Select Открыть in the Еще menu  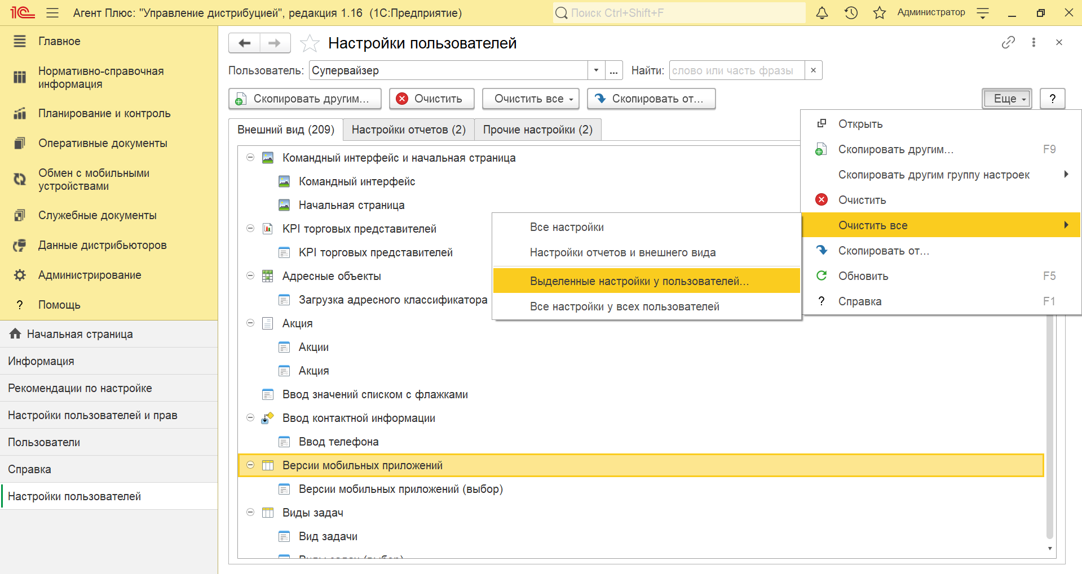click(941, 124)
